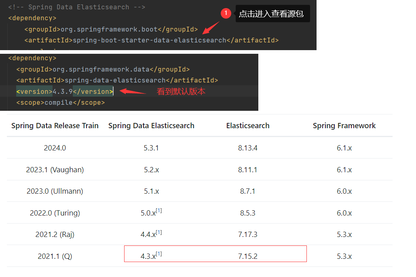This screenshot has width=416, height=277.
Task: Select the Elasticsearch 8.5.3 cell
Action: pos(248,213)
